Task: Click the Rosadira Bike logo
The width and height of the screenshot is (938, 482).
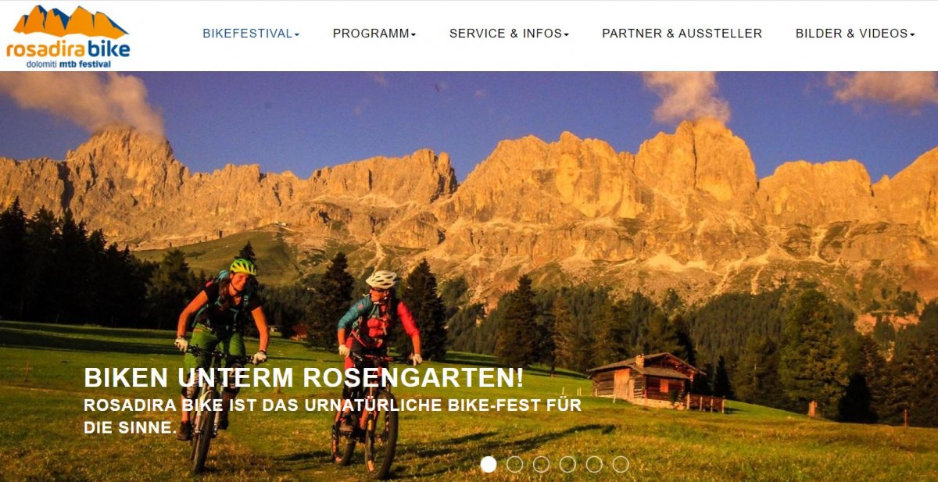Action: click(x=68, y=36)
